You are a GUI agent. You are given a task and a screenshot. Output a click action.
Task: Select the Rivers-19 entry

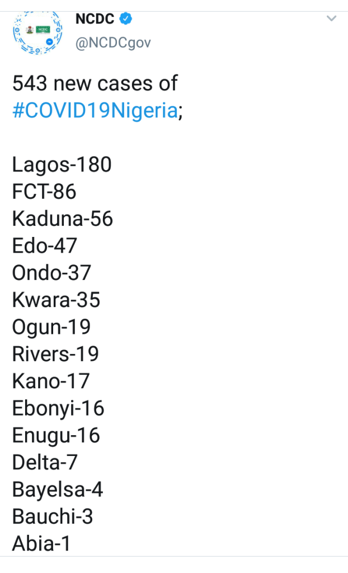[55, 354]
